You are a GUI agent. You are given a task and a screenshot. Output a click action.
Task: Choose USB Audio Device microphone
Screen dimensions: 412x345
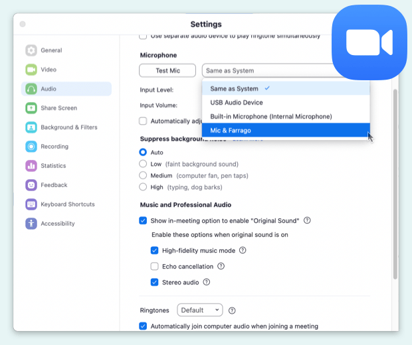click(286, 102)
